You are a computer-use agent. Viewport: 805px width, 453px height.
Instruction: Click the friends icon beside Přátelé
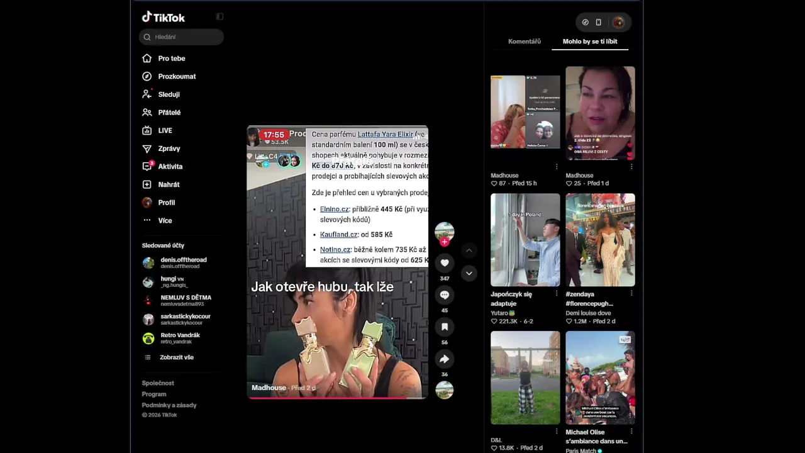tap(147, 113)
